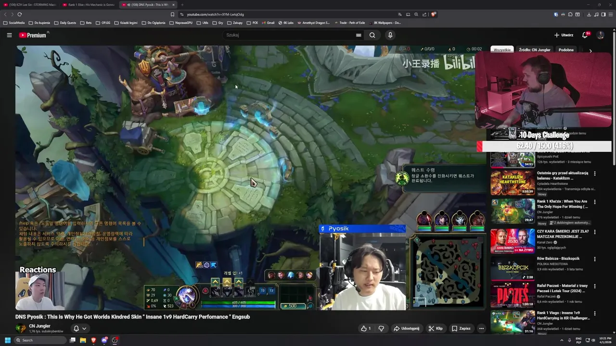This screenshot has width=616, height=346.
Task: Open three-dot menu for Rank 1 Viego video
Action: (x=595, y=313)
